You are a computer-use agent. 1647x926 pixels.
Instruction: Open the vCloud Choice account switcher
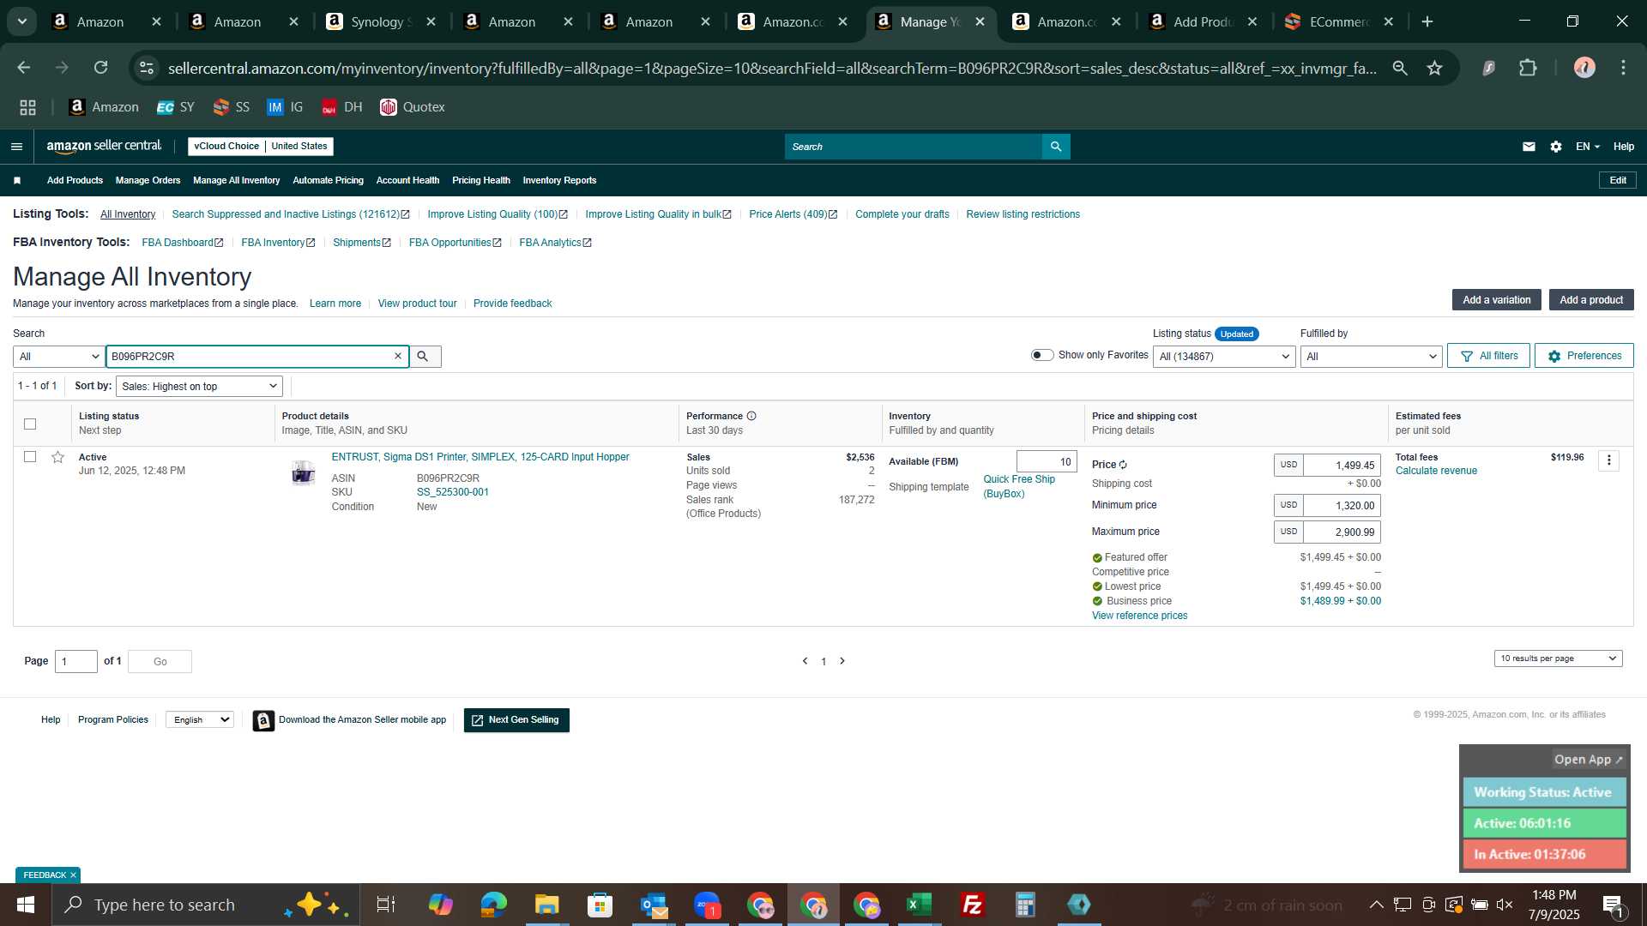coord(261,146)
